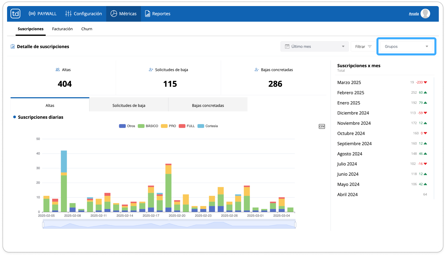Click the 404 Altas total value

[65, 84]
